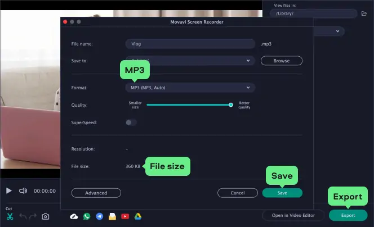Click the redo arrow icon
Screen dimensions: 374x227
tap(33, 216)
